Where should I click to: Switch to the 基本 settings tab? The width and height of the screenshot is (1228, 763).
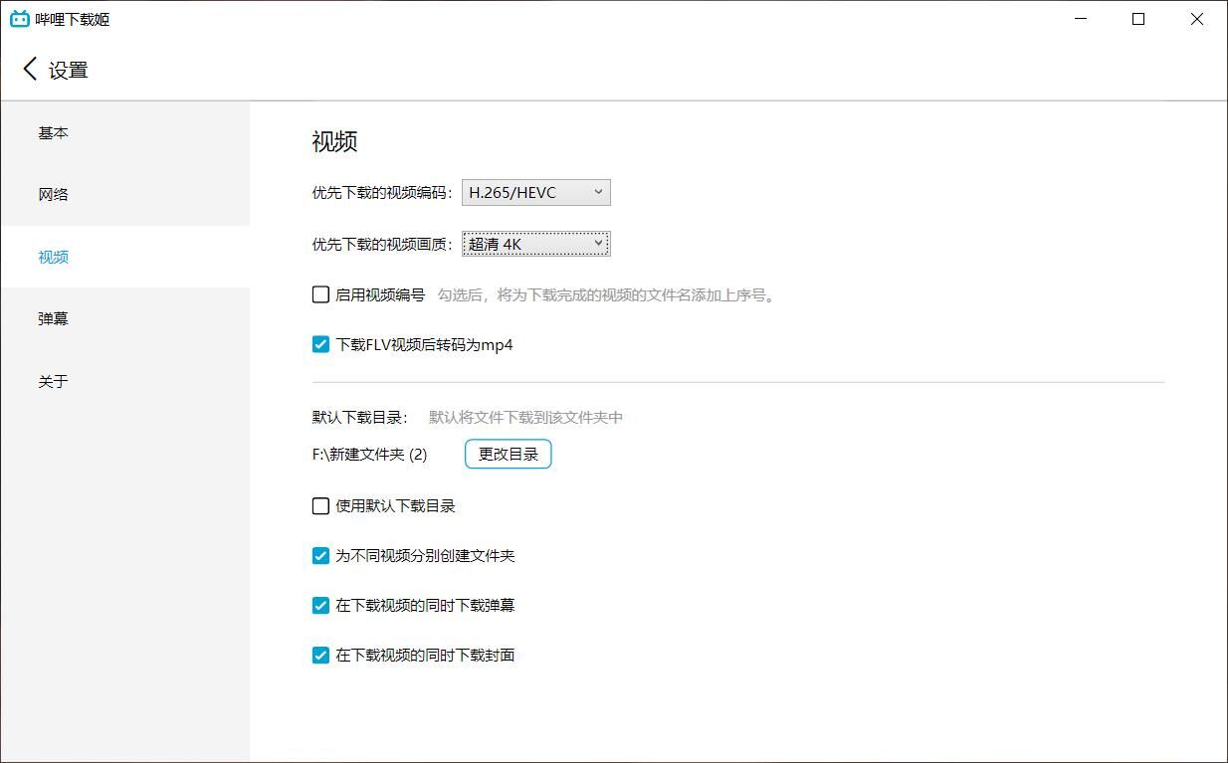[x=54, y=132]
